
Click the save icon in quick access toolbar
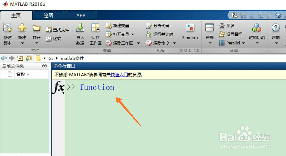(x=243, y=15)
